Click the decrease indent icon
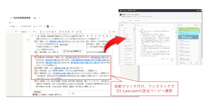 (x=77, y=32)
